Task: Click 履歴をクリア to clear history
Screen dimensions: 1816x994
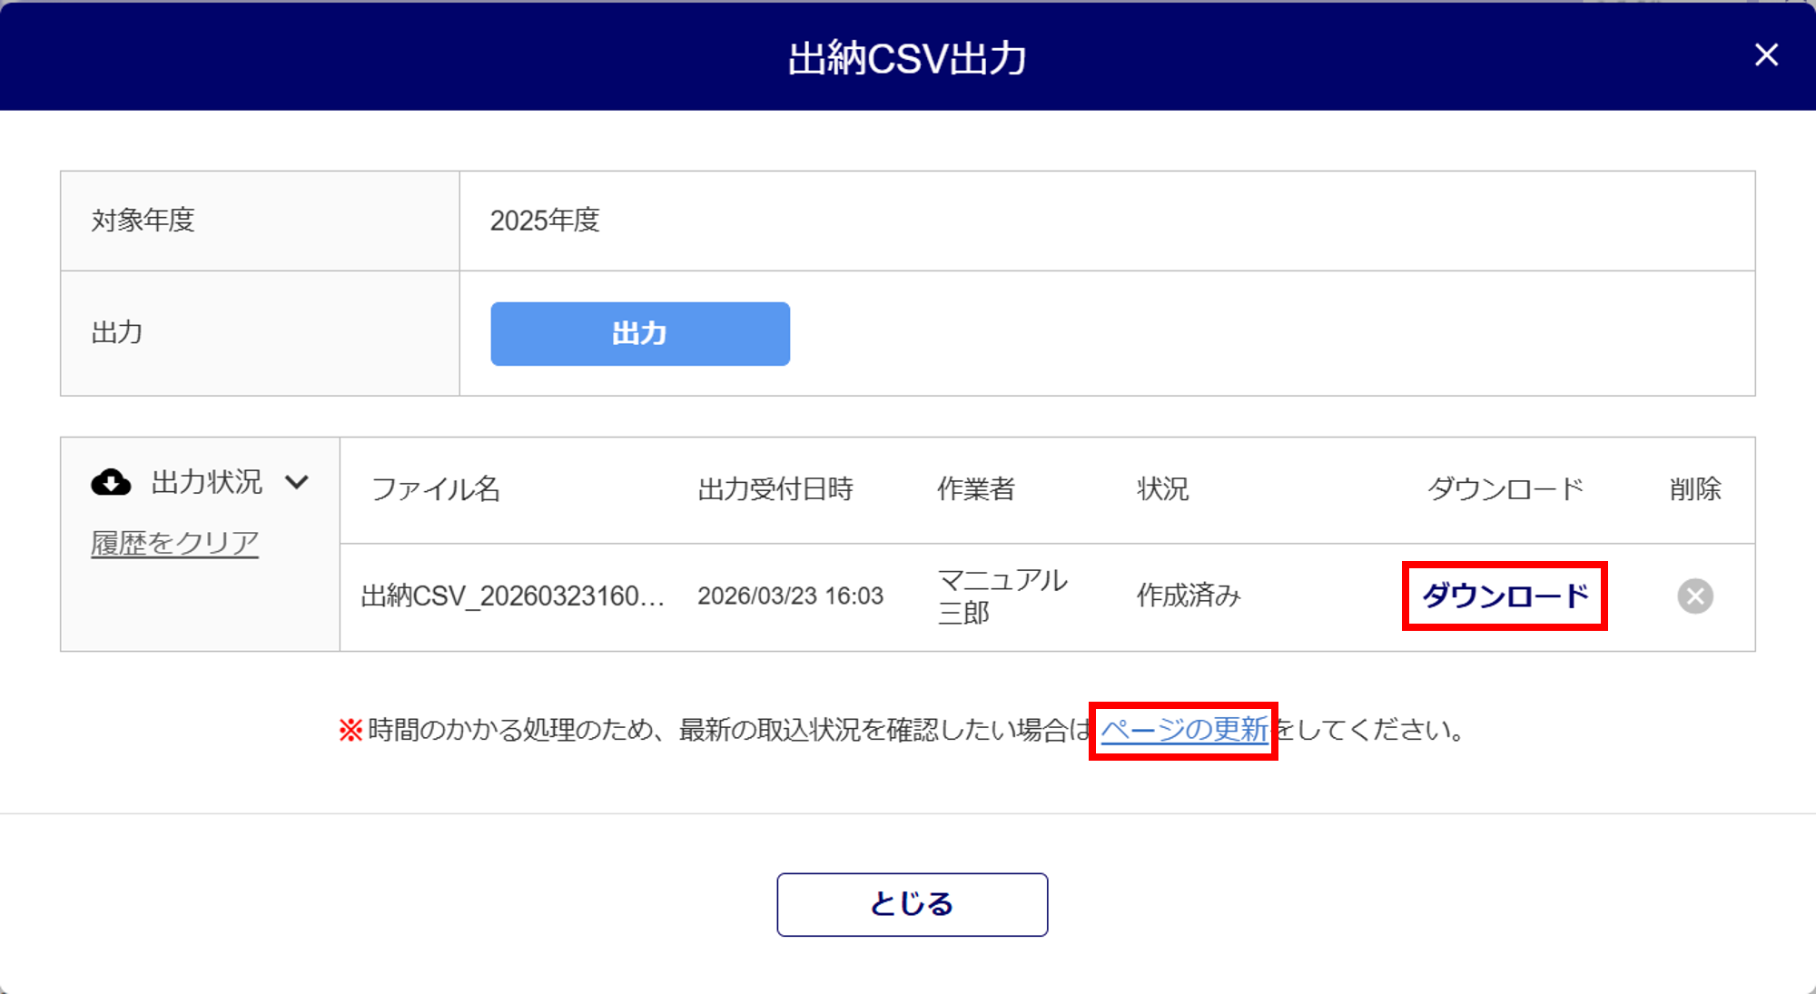Action: (174, 543)
